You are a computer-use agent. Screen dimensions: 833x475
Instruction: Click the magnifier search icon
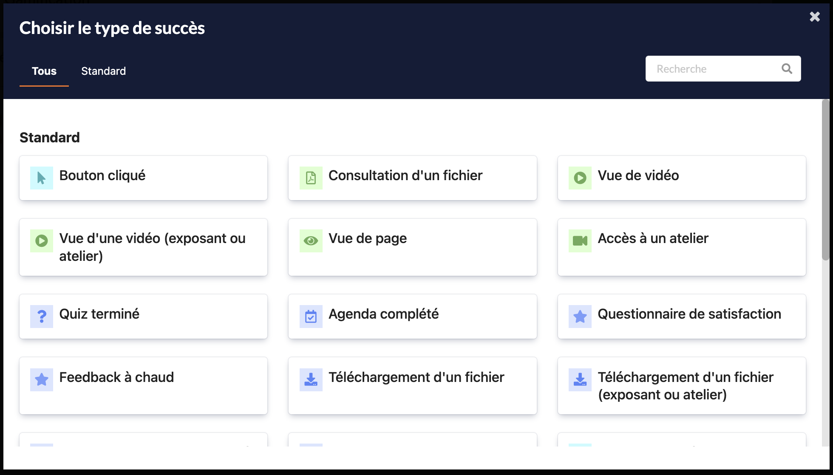click(787, 69)
